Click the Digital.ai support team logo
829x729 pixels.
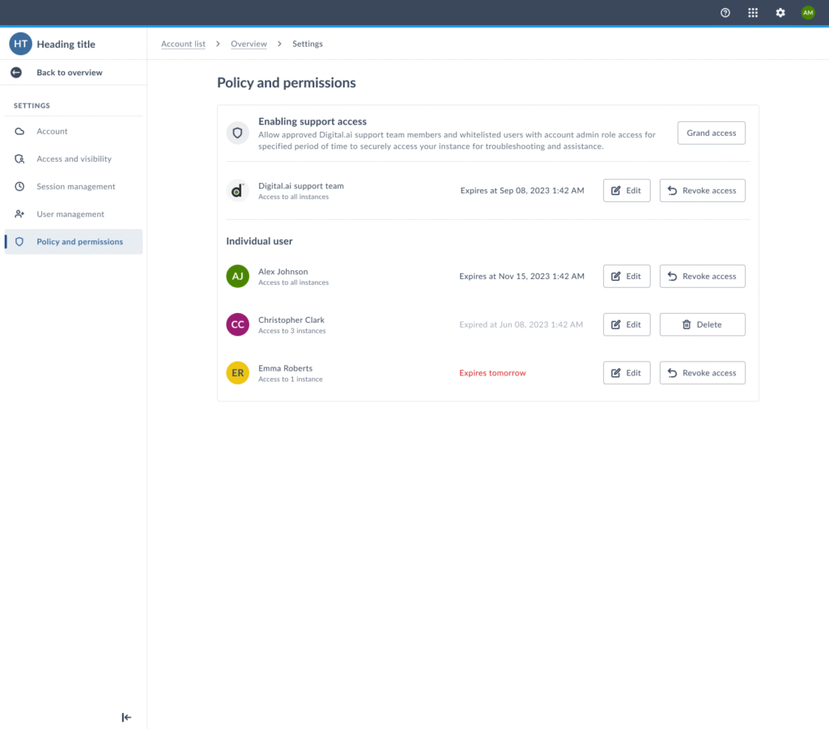(237, 191)
